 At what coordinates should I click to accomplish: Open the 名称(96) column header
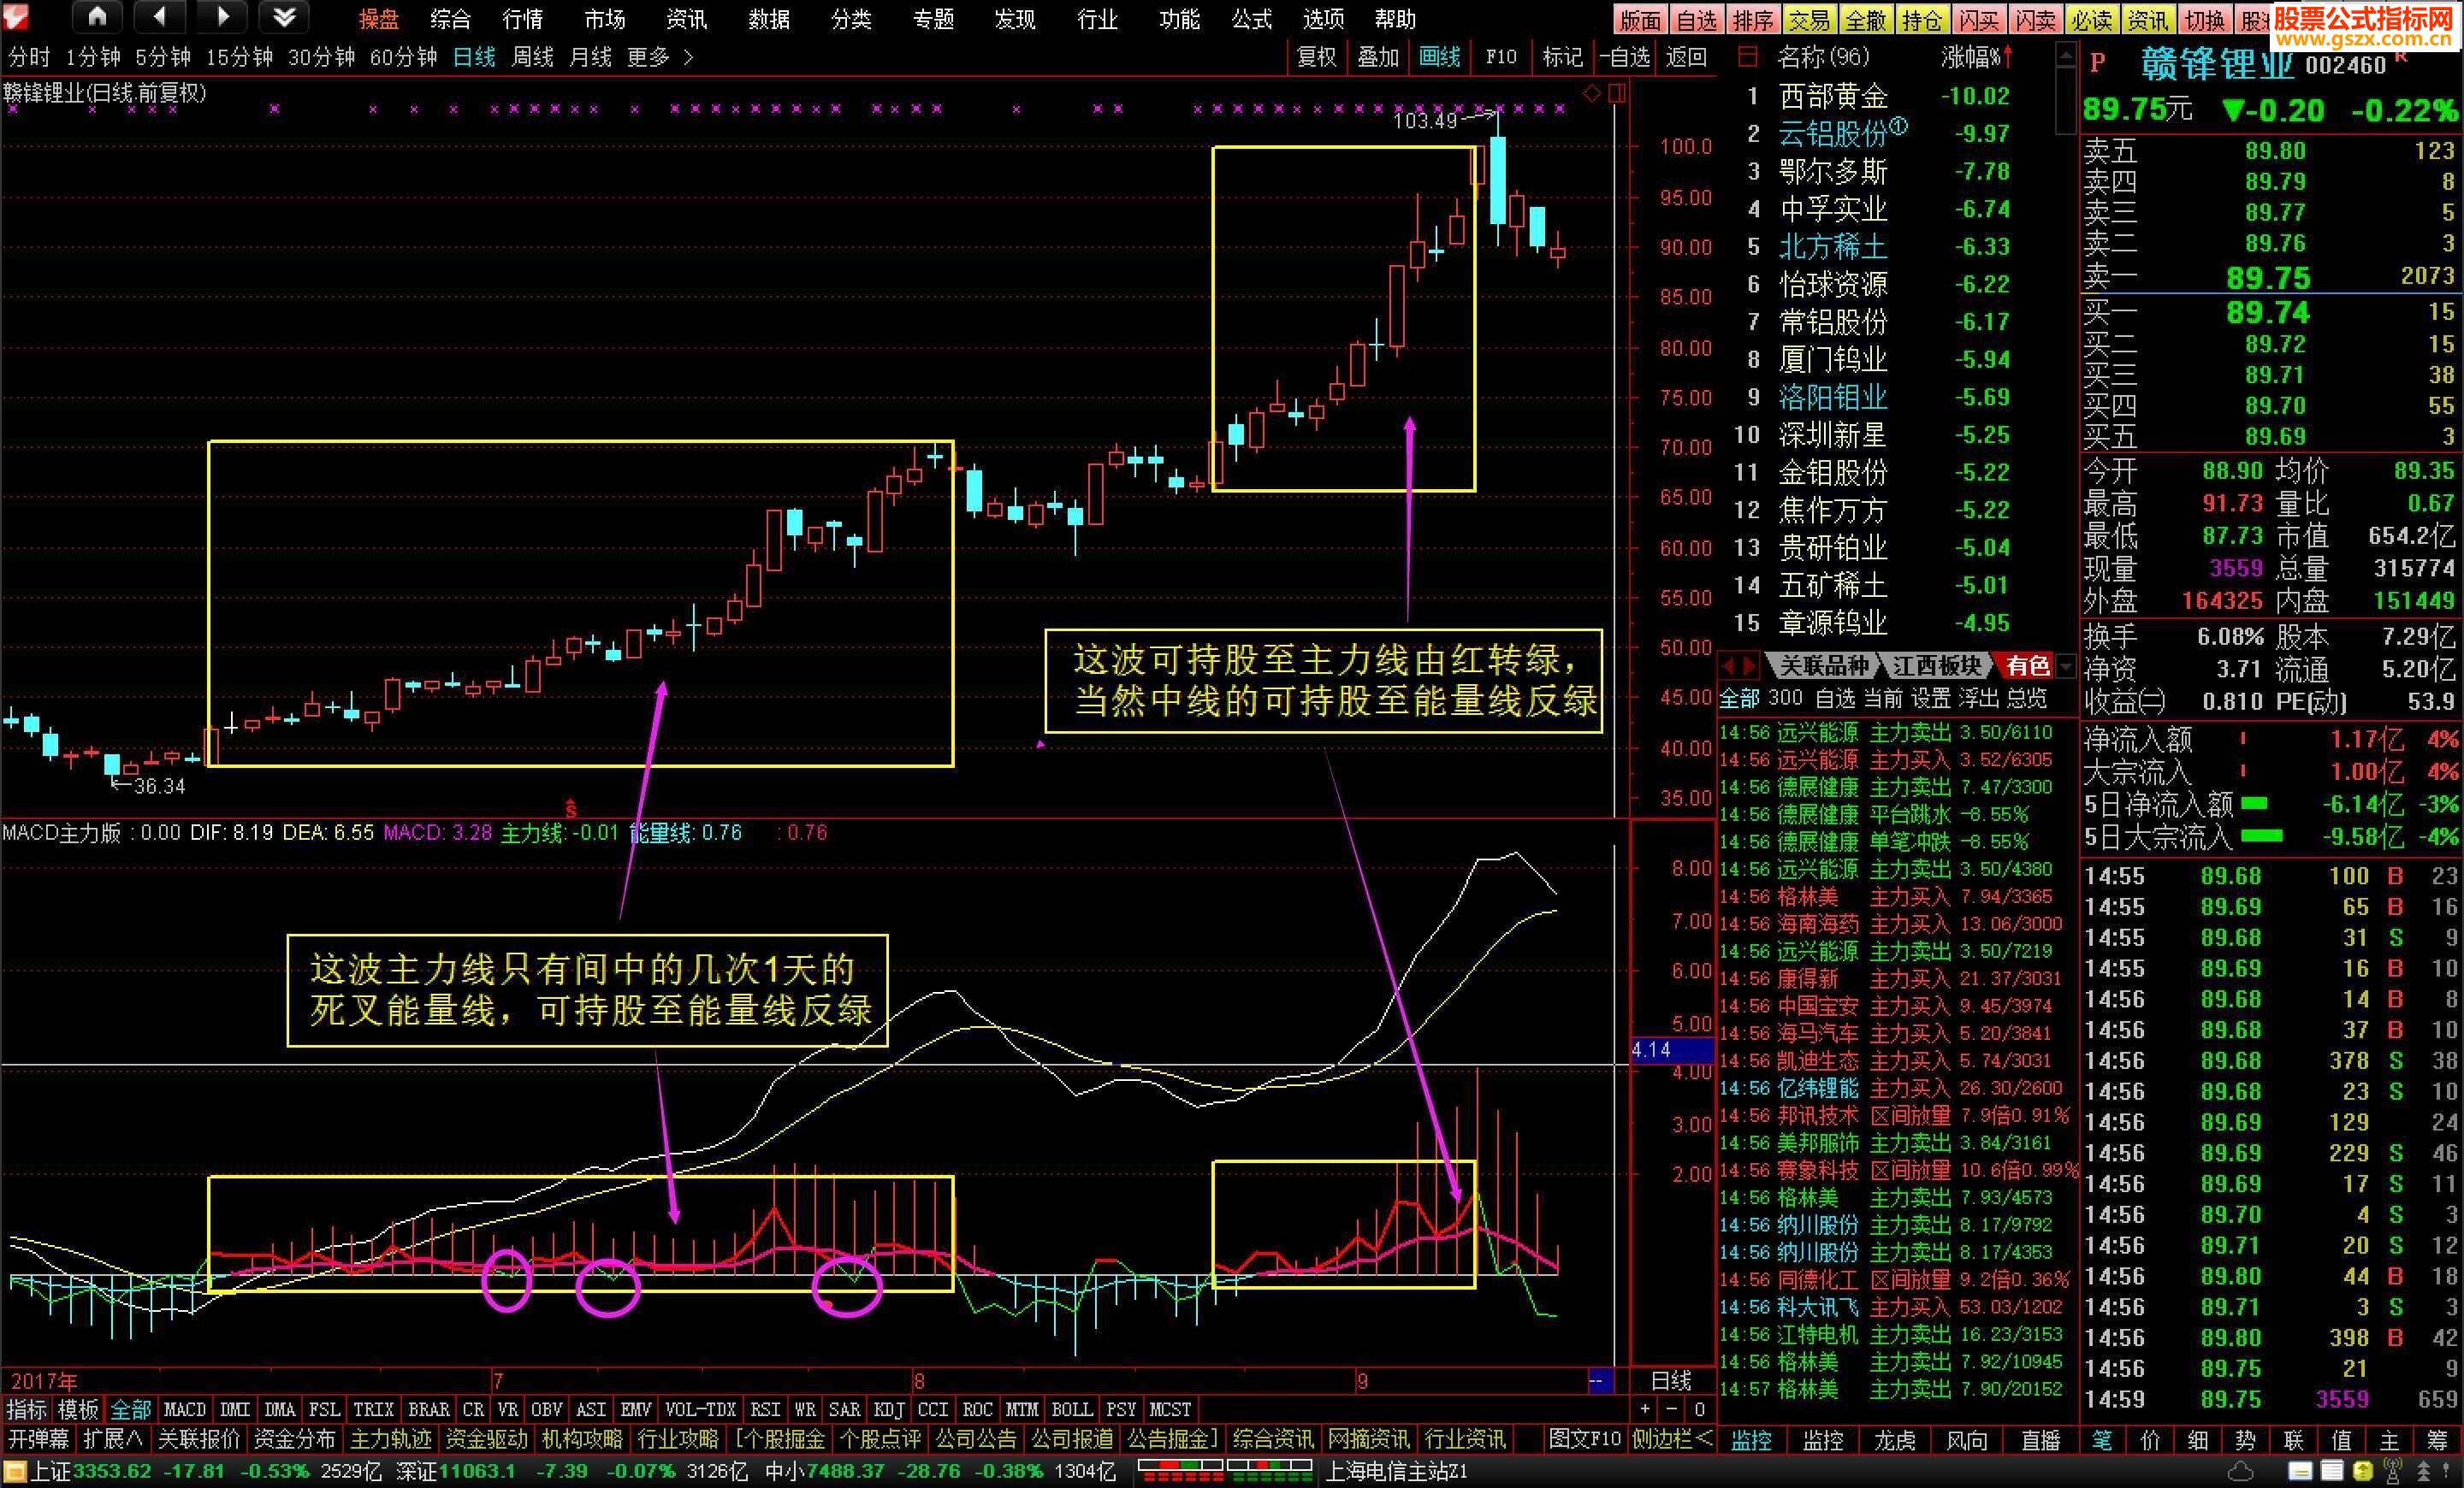point(1823,57)
